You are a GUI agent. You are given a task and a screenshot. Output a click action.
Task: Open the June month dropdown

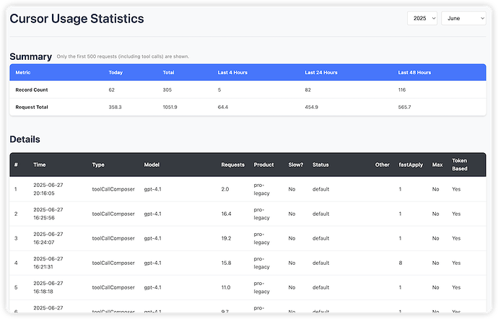pyautogui.click(x=463, y=19)
